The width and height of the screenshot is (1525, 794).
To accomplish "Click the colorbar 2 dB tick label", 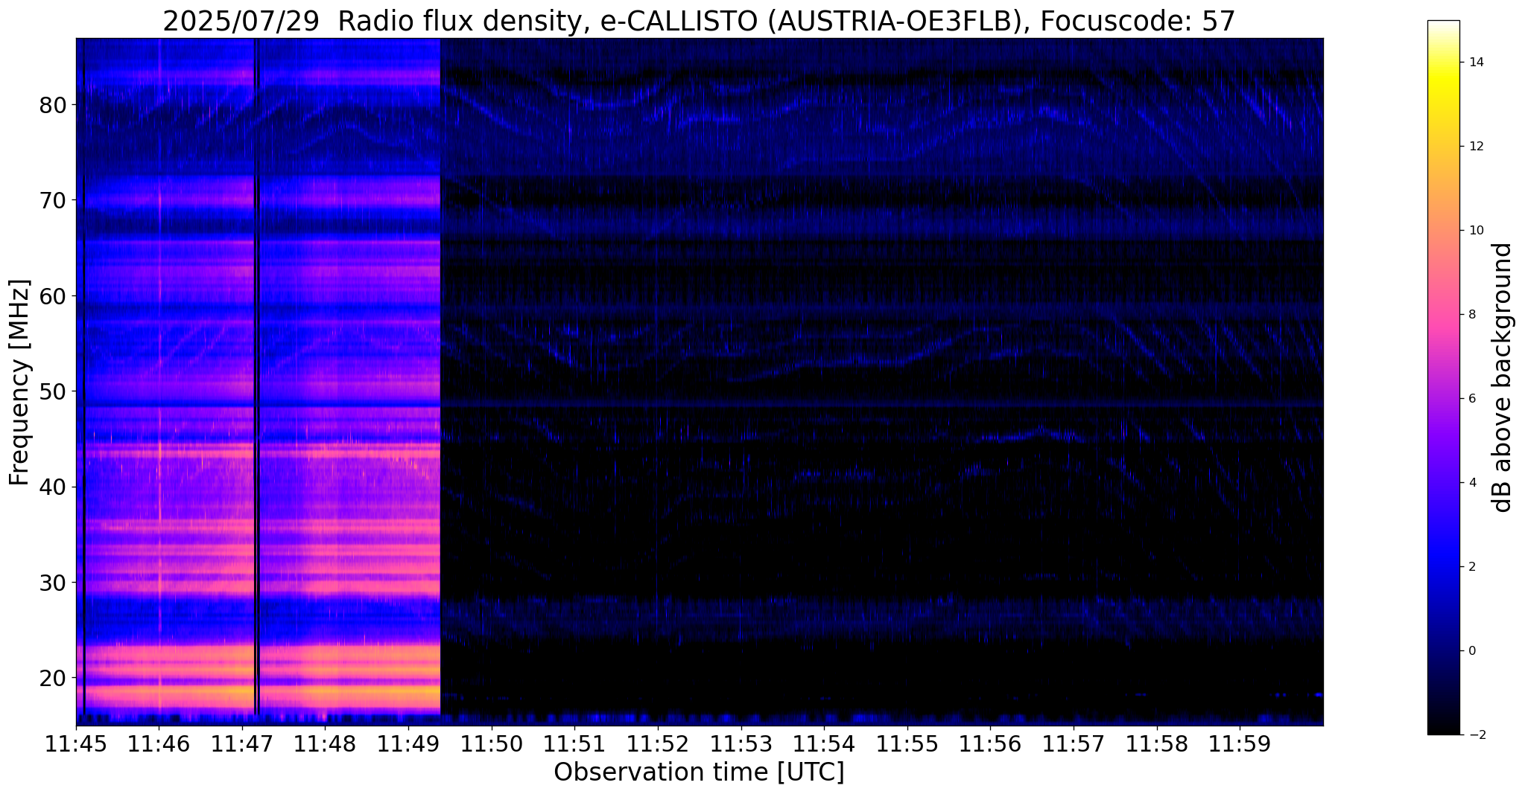I will pyautogui.click(x=1471, y=567).
